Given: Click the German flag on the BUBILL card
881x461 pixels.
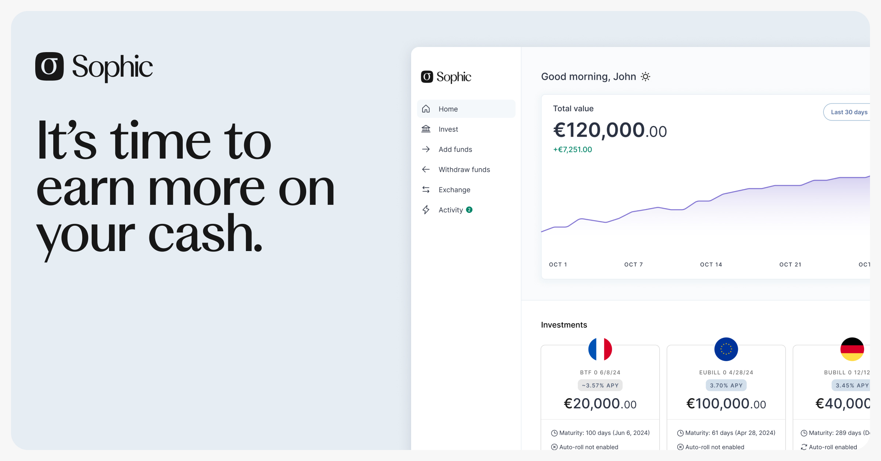Looking at the screenshot, I should (x=852, y=349).
